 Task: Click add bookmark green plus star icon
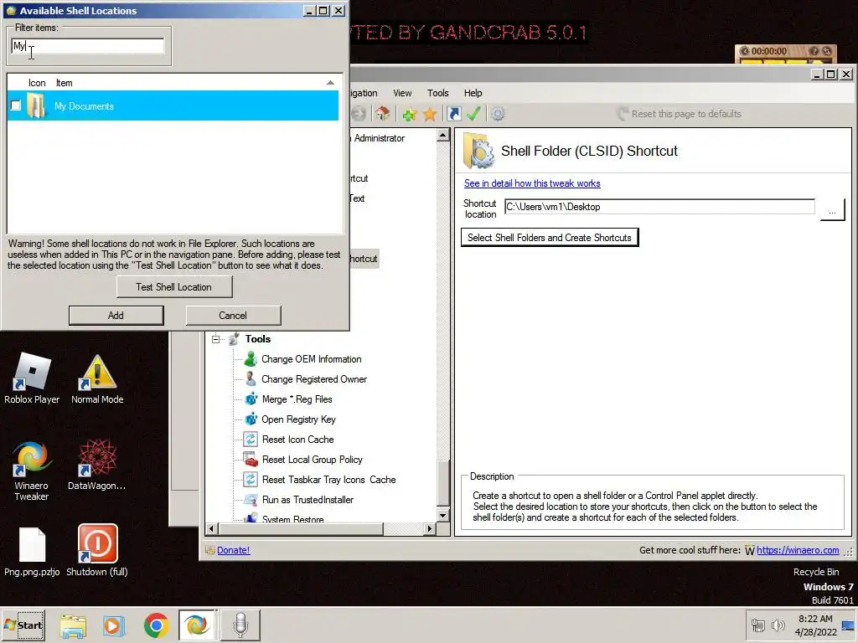point(409,114)
